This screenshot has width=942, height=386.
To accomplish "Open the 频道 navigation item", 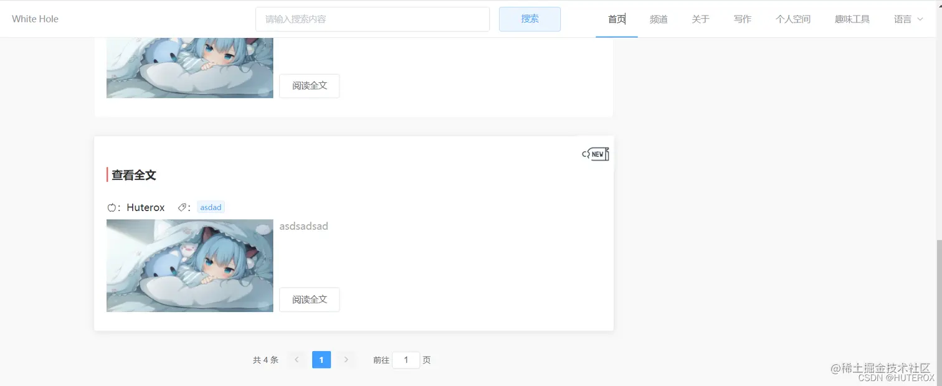I will [658, 19].
